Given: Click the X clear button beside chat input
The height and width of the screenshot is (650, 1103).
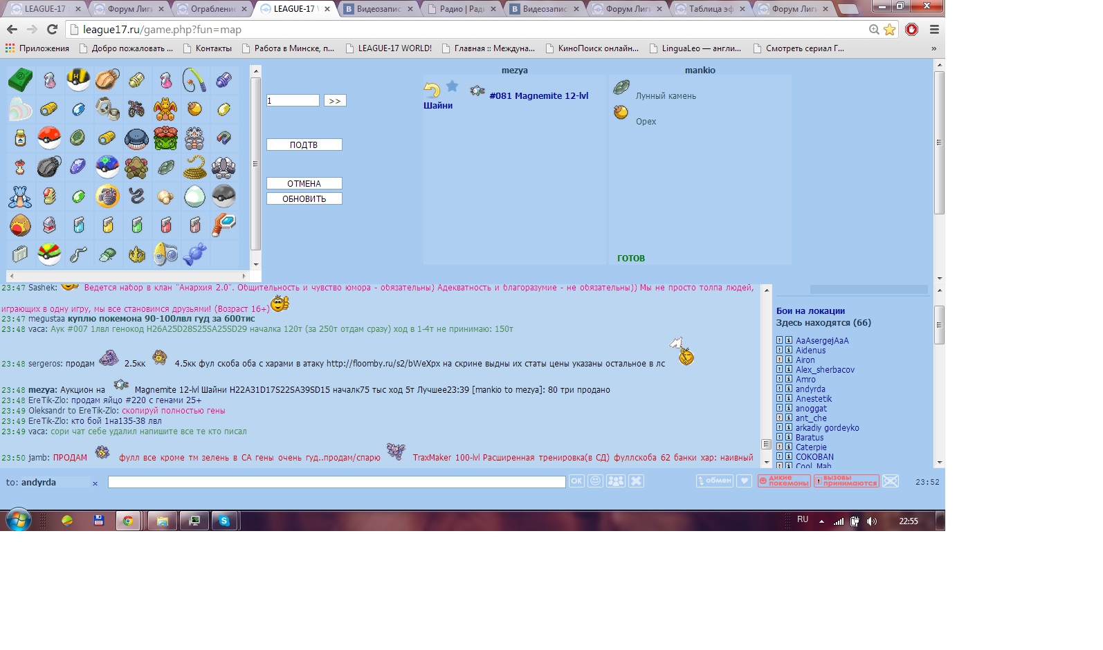Looking at the screenshot, I should (x=637, y=481).
